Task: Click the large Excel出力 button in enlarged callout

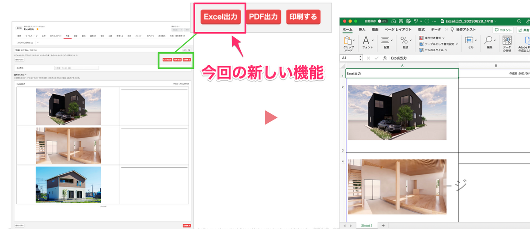Action: (x=221, y=17)
